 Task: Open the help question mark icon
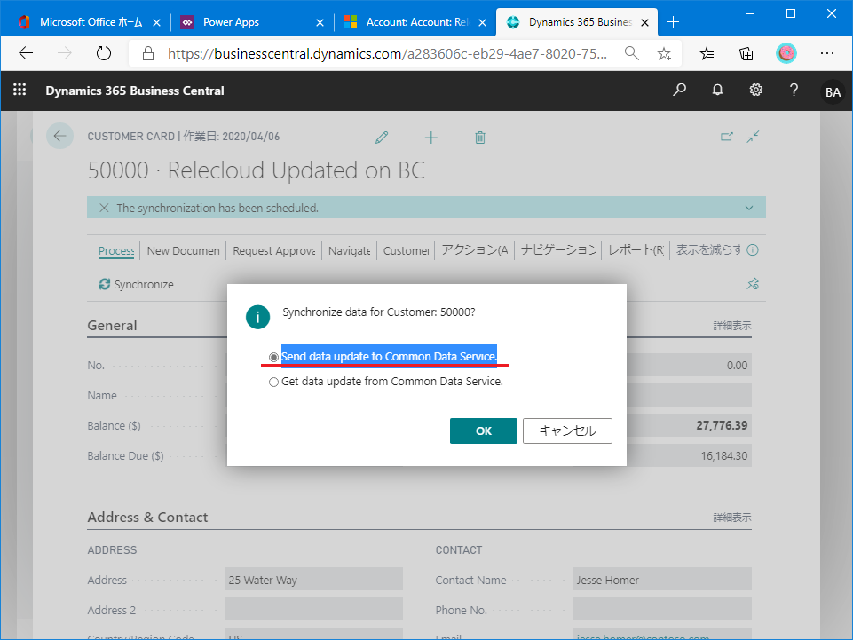point(794,90)
